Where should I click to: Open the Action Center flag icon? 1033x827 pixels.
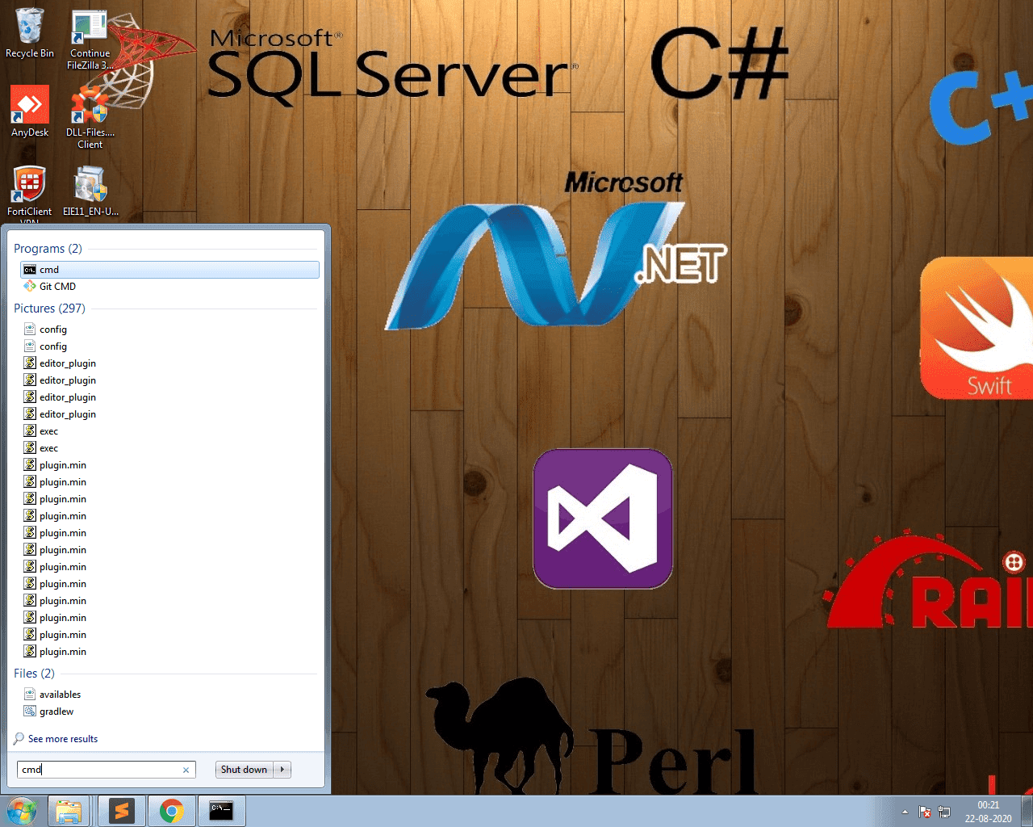926,812
